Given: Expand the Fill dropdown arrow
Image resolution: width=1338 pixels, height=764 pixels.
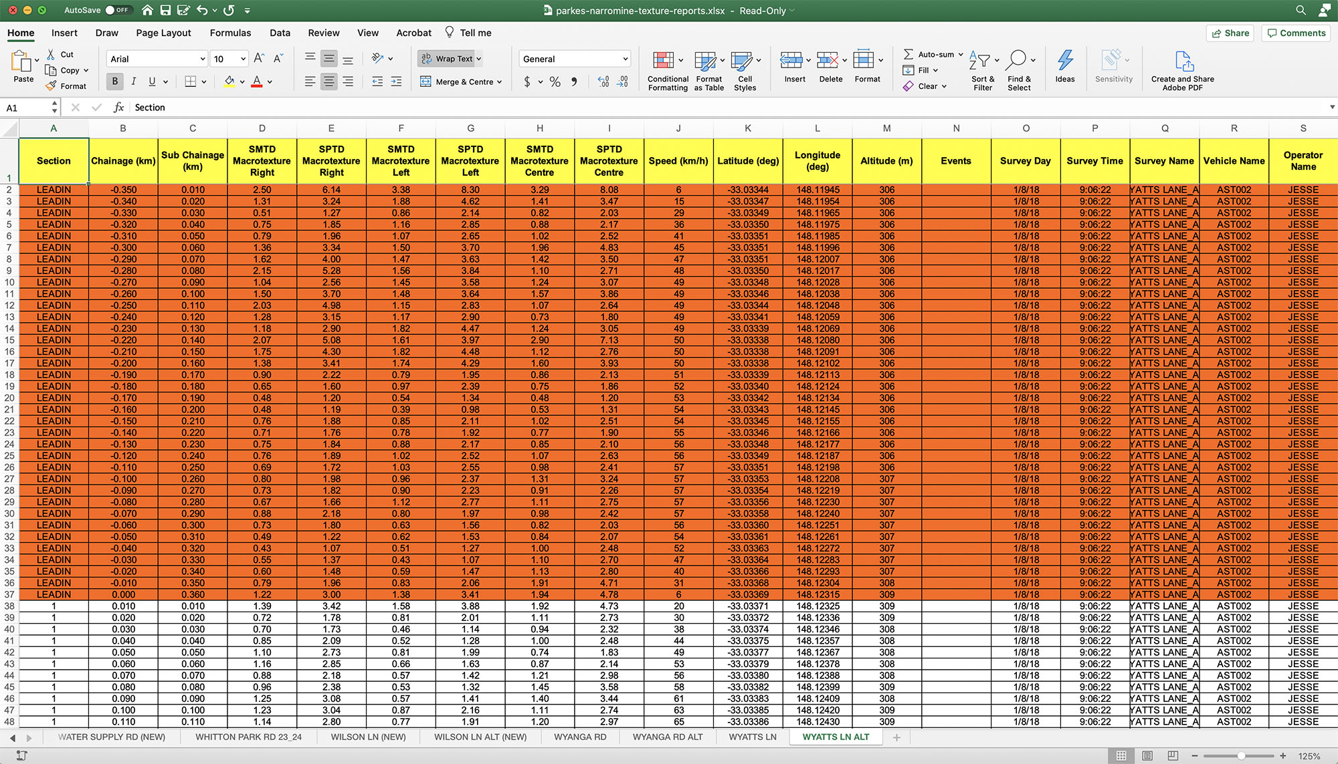Looking at the screenshot, I should [935, 70].
